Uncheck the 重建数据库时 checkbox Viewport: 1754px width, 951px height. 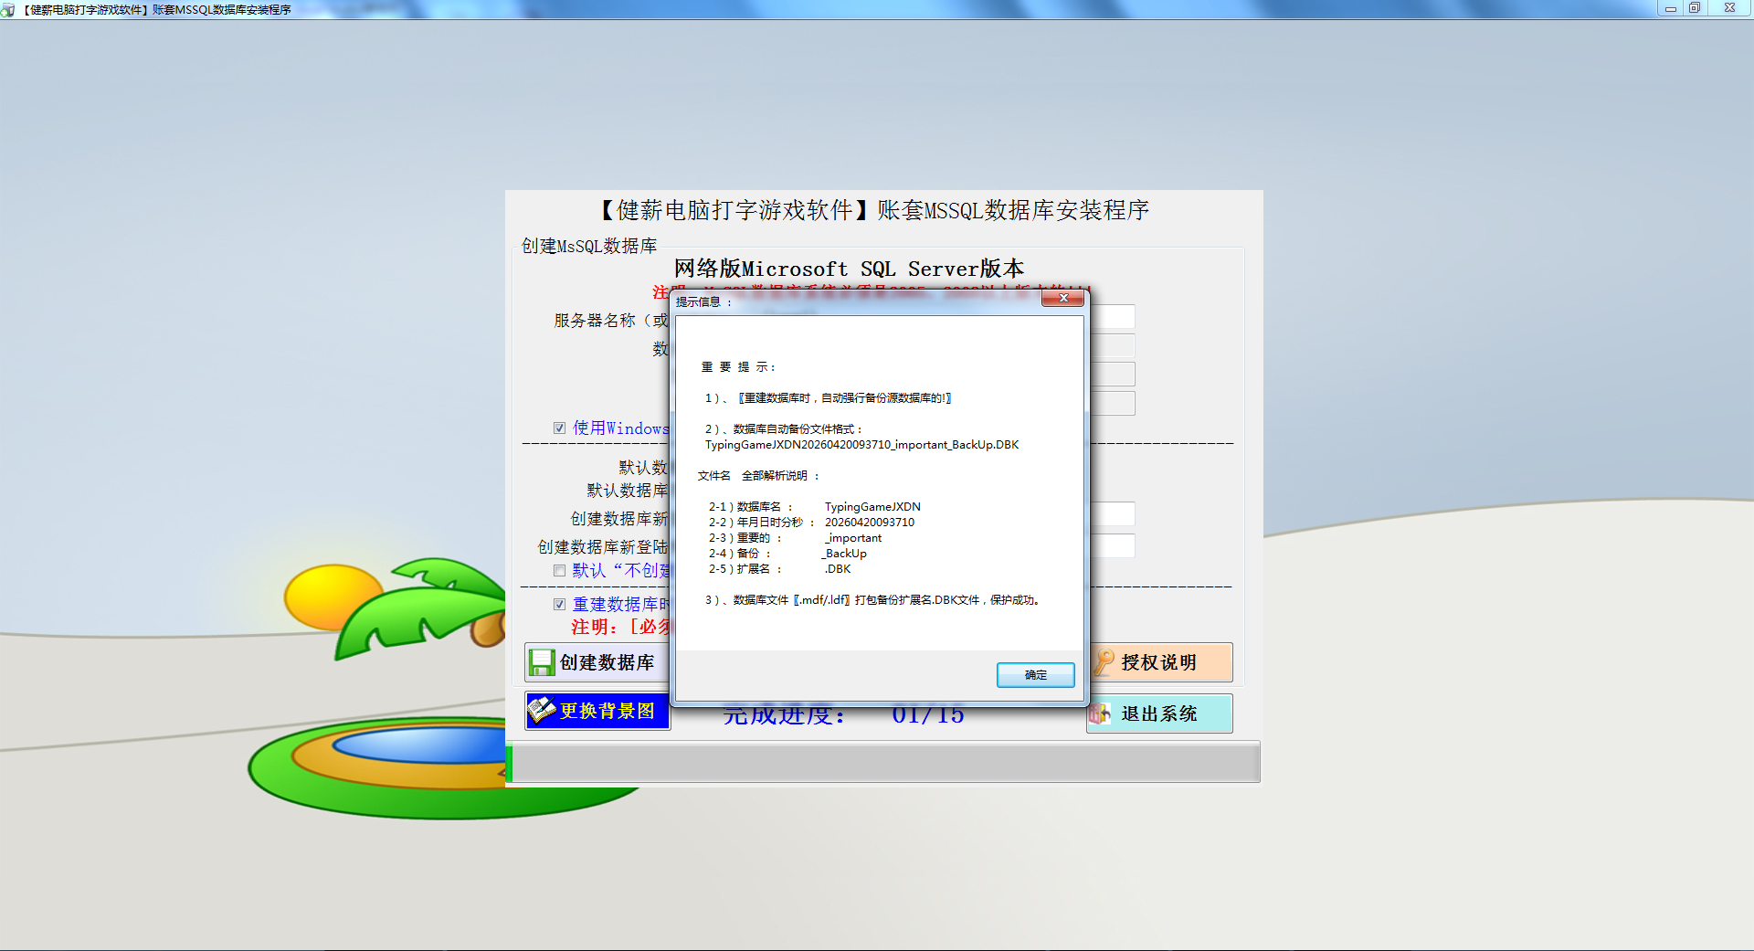[559, 605]
